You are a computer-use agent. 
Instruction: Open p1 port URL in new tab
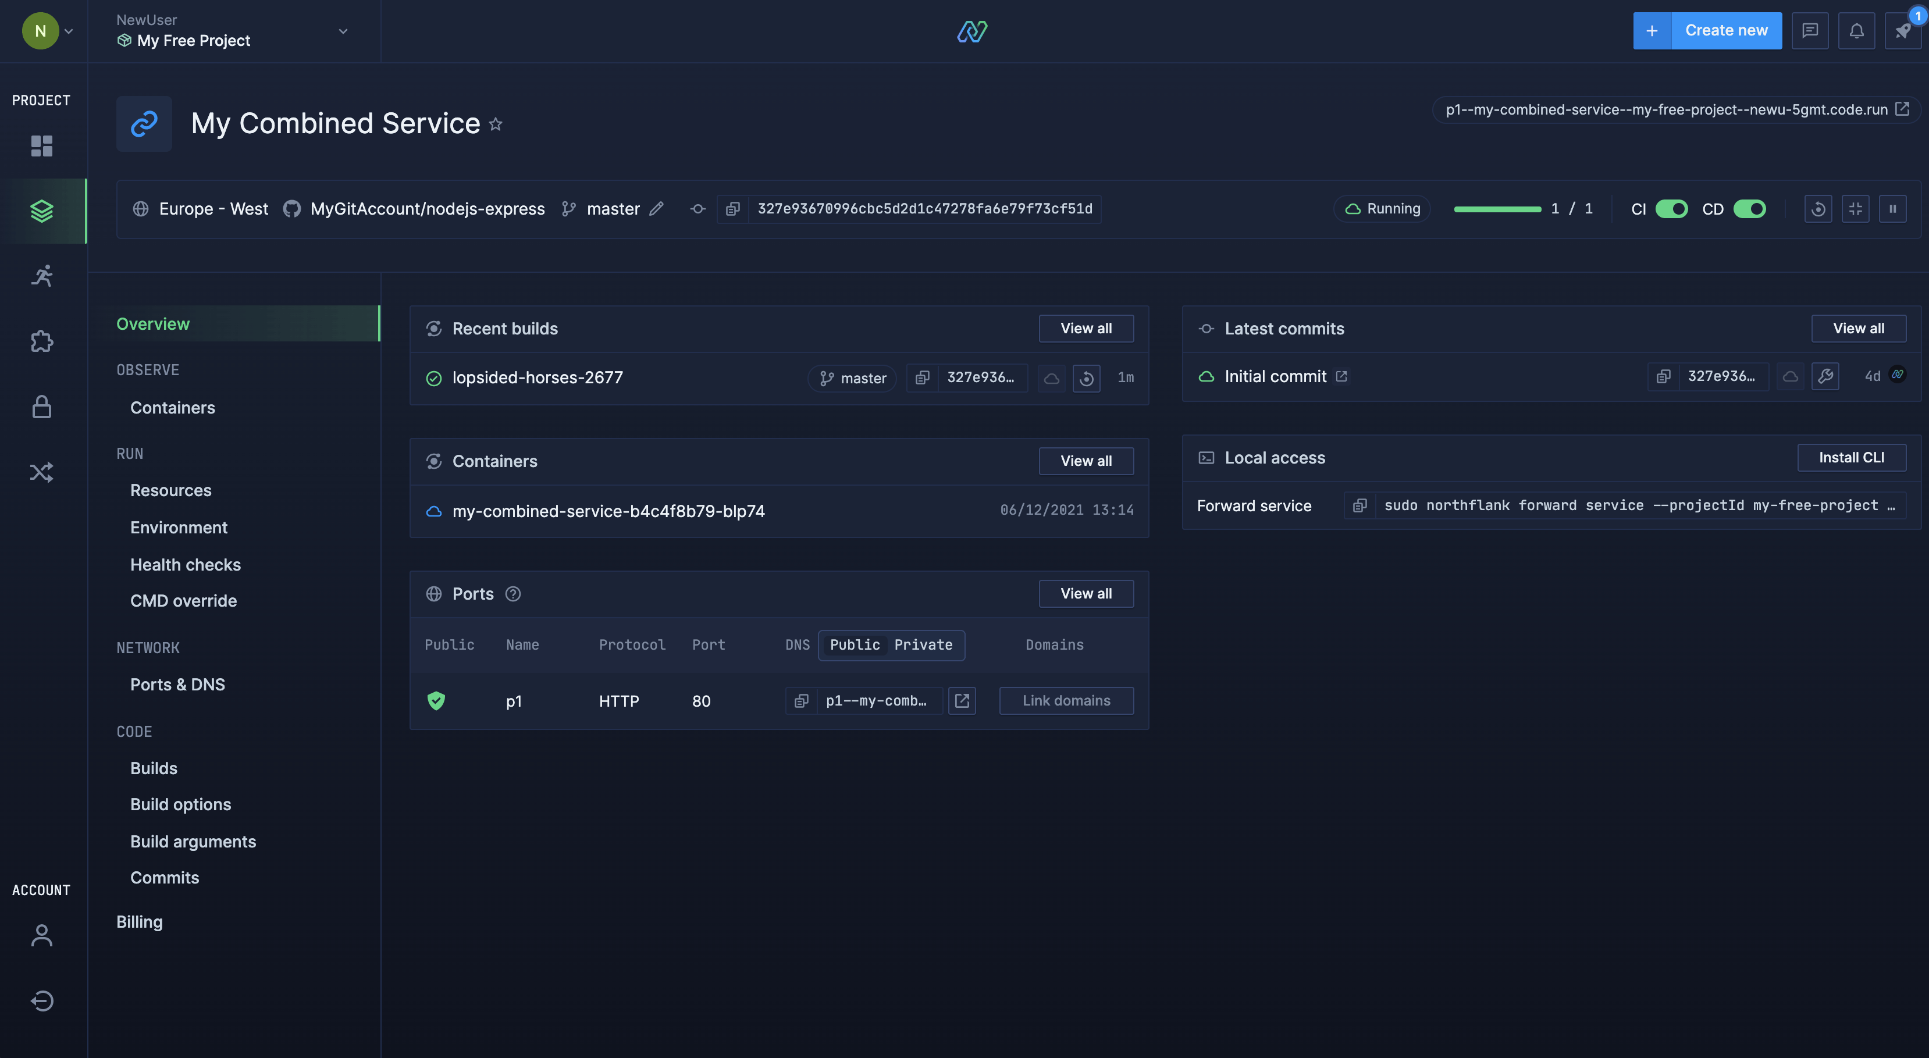click(962, 701)
